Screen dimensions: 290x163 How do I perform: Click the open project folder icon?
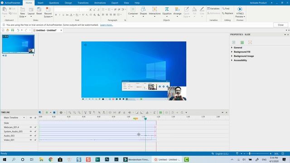8,30
